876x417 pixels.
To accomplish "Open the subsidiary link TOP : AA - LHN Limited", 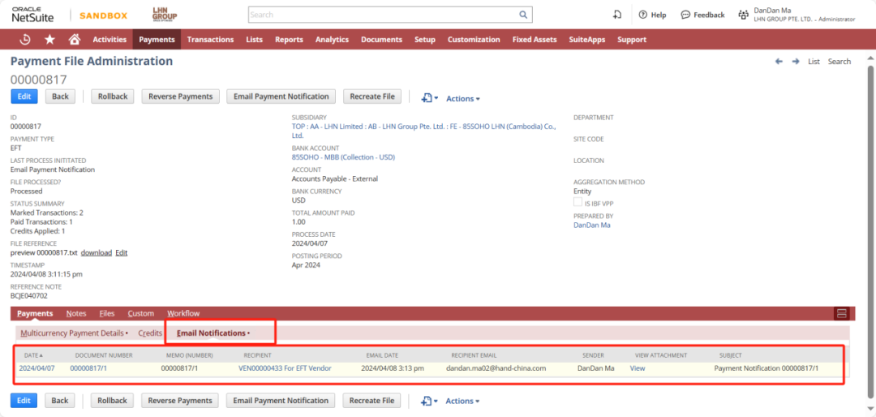I will pyautogui.click(x=424, y=131).
